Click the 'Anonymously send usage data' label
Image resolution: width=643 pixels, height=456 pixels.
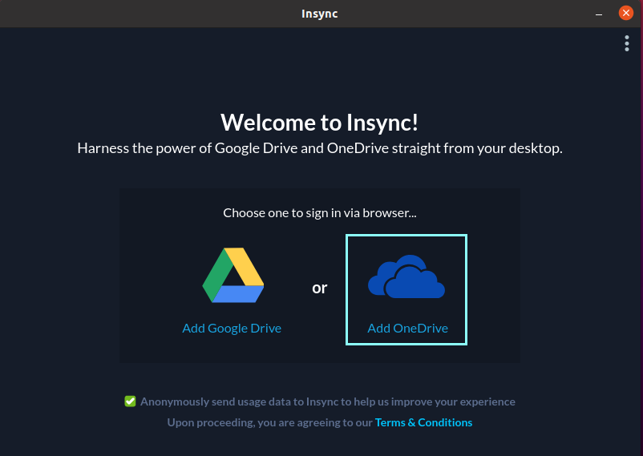click(328, 402)
